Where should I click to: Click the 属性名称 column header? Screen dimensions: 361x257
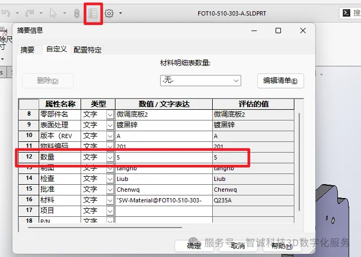[x=60, y=104]
